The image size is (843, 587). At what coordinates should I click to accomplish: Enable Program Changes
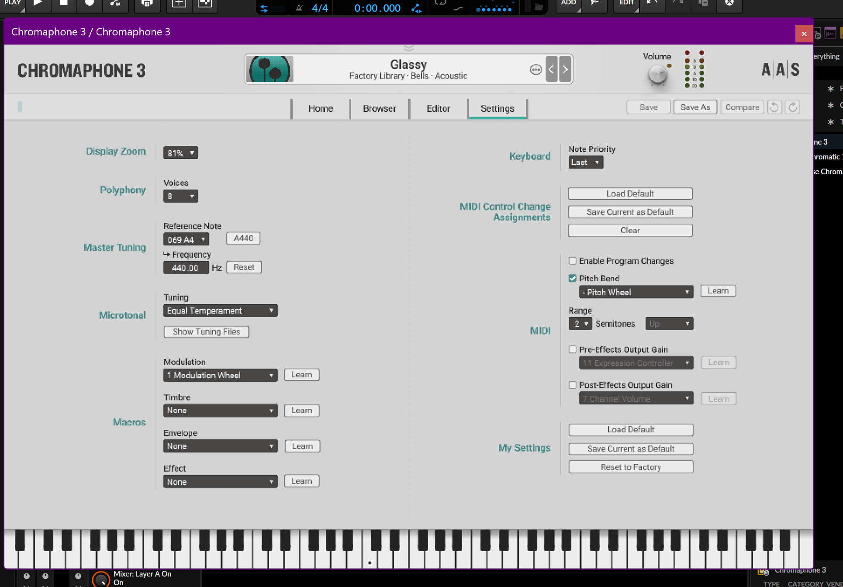click(x=572, y=260)
